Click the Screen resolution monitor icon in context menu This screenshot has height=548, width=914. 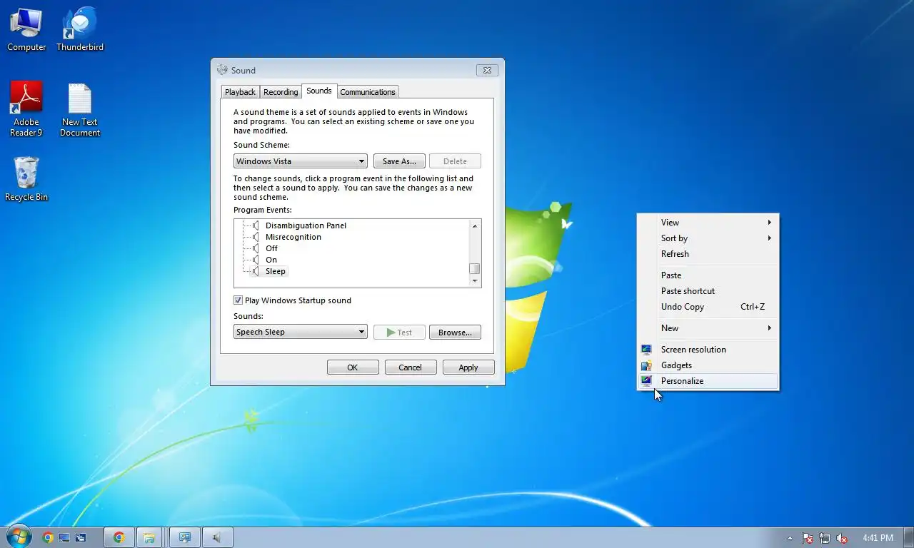(646, 350)
